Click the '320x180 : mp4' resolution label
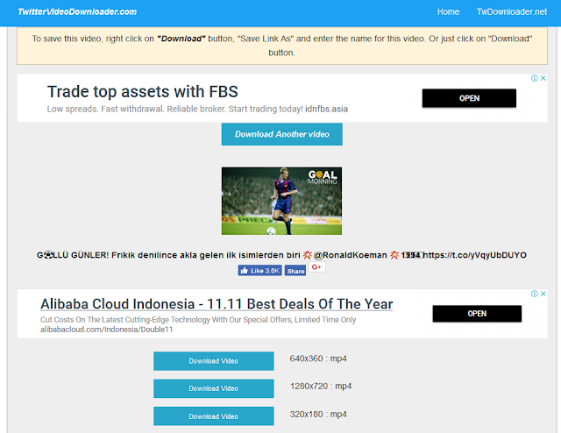 tap(318, 414)
